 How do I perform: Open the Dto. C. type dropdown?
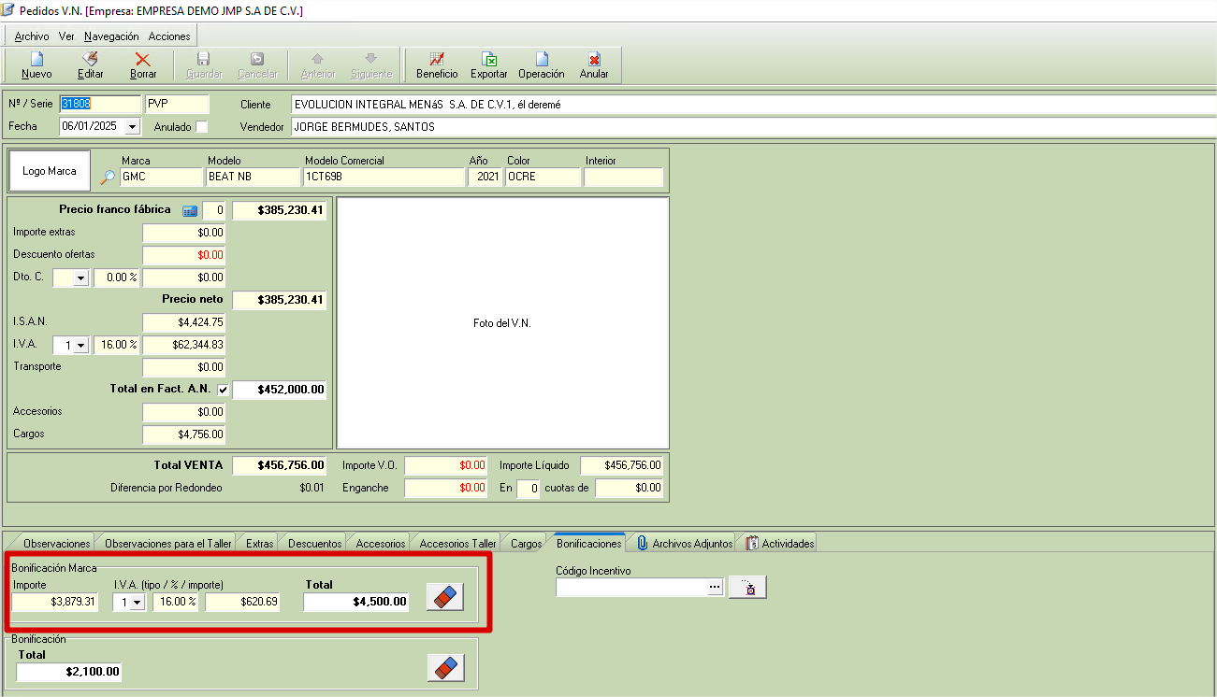[80, 277]
